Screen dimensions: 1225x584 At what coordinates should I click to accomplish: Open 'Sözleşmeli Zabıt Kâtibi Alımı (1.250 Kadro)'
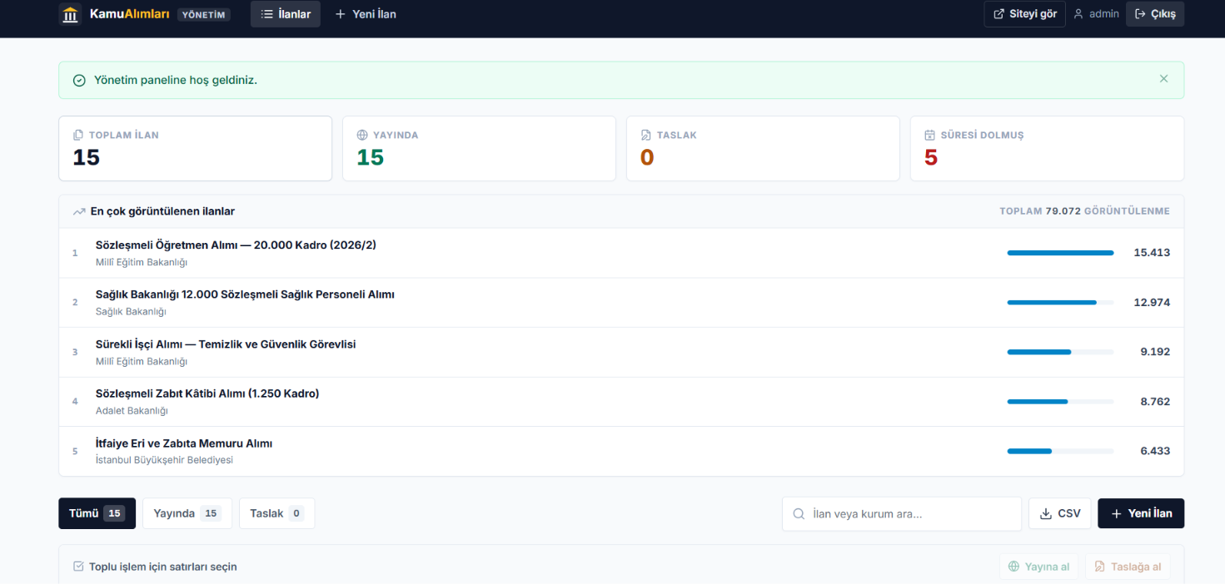207,393
